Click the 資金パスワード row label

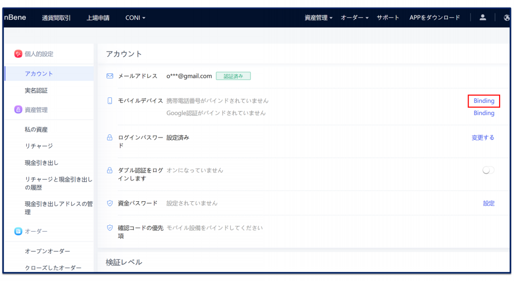[x=138, y=203]
